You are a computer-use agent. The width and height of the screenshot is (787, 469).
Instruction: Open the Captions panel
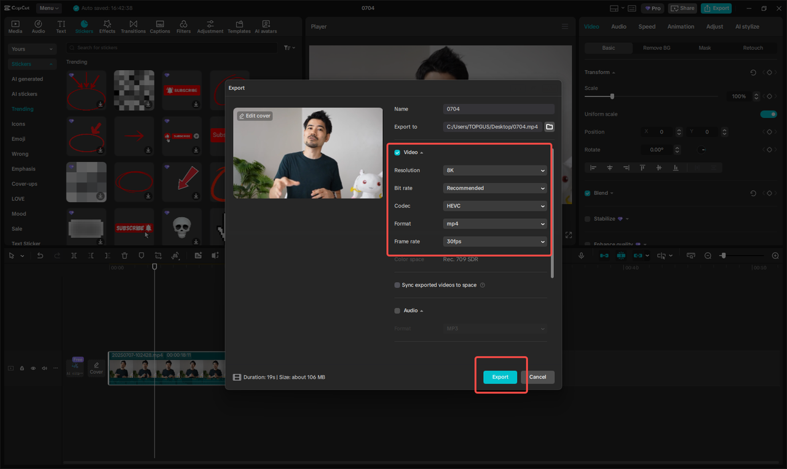coord(159,26)
